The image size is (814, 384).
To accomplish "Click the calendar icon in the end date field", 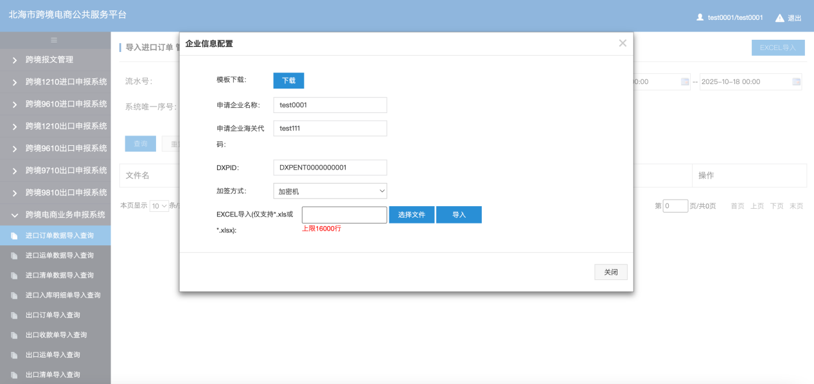I will 796,82.
